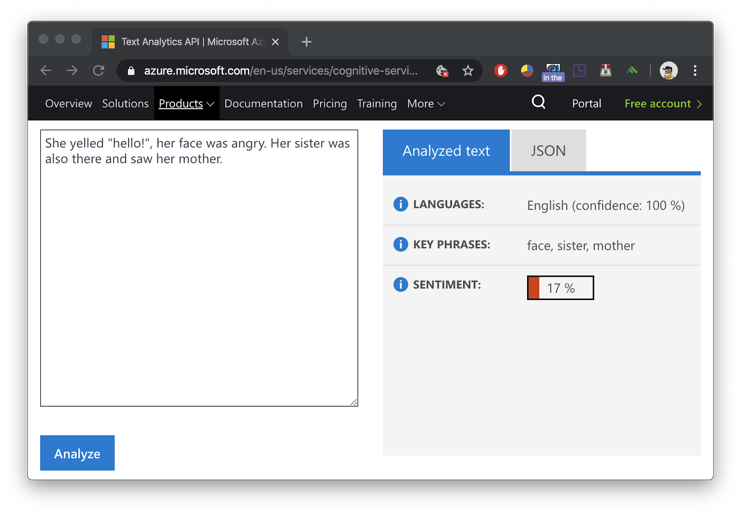Switch to the JSON tab
741x514 pixels.
click(548, 150)
